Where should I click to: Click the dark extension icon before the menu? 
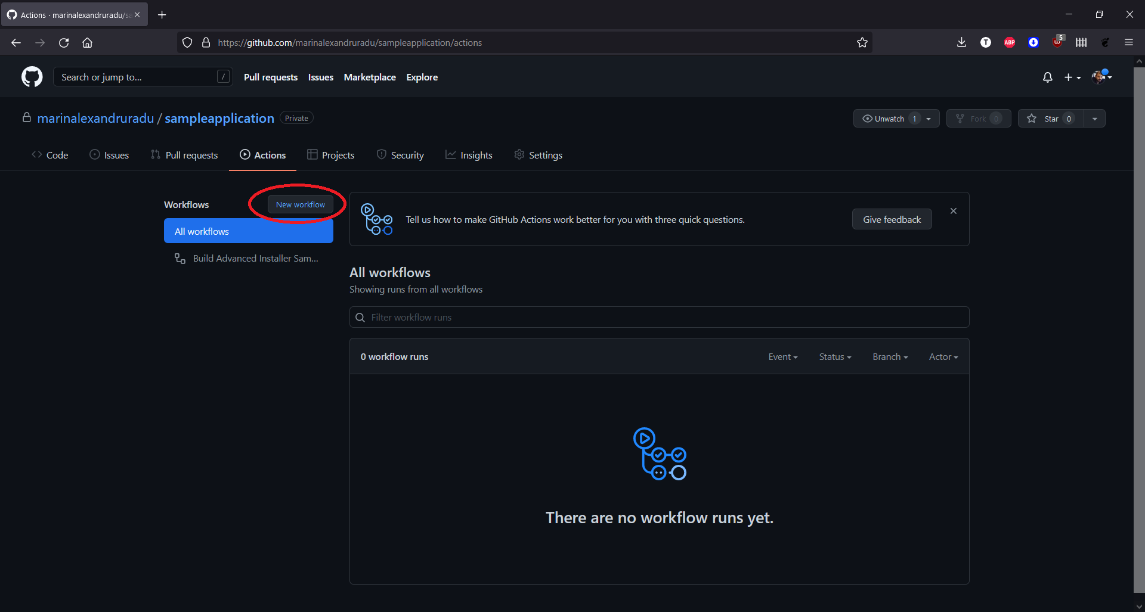coord(1104,42)
